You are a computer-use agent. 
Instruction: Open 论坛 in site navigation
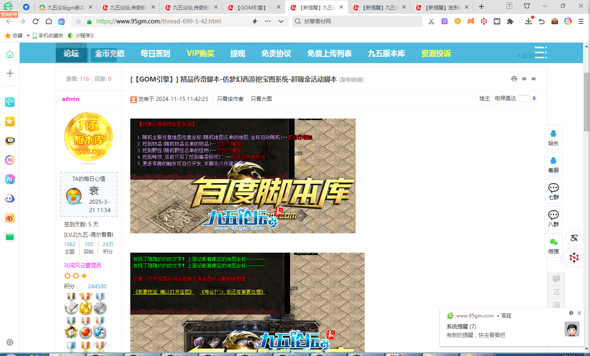tap(71, 53)
